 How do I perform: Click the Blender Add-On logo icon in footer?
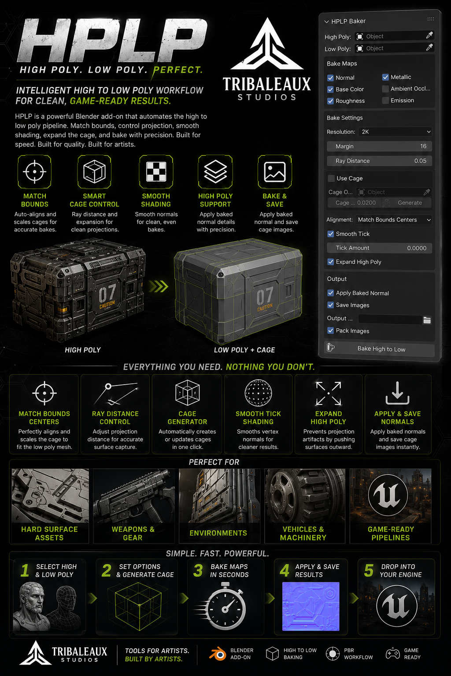pyautogui.click(x=217, y=654)
